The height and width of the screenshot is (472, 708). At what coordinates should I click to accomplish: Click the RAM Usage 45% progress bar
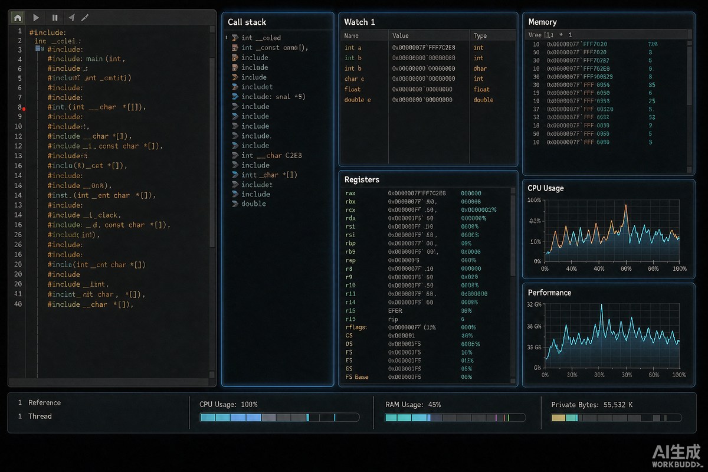(x=455, y=417)
